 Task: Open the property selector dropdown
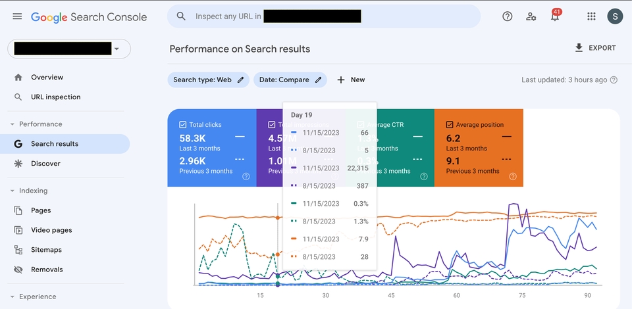pos(69,49)
